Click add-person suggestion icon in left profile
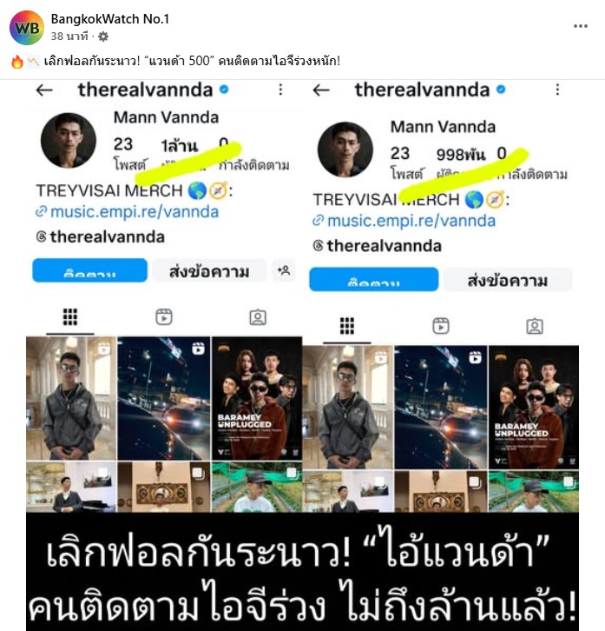 284,270
